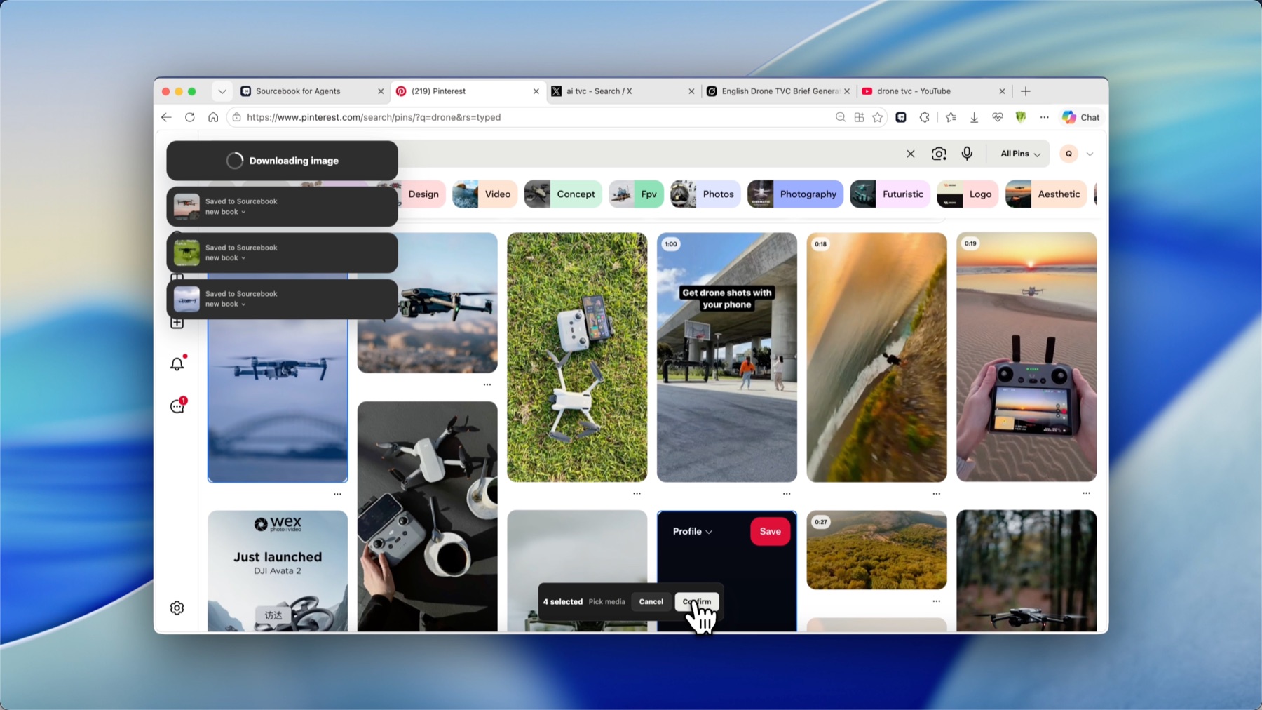Open Pinterest settings gear in the sidebar
This screenshot has width=1262, height=710.
177,608
